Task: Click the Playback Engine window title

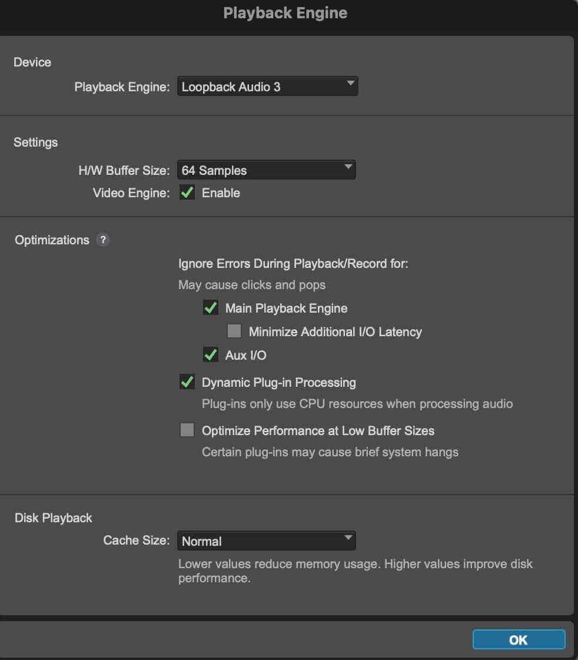Action: pyautogui.click(x=285, y=13)
